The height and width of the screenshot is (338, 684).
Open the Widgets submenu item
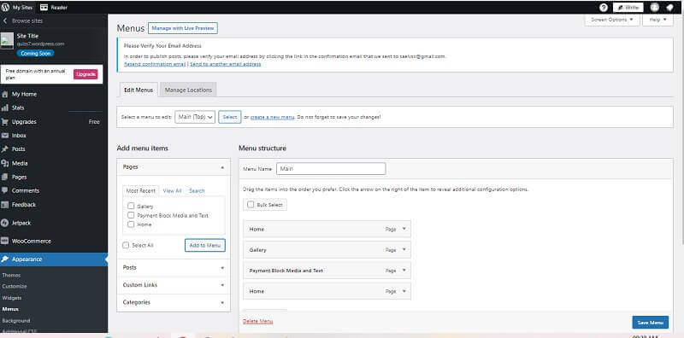pyautogui.click(x=12, y=298)
